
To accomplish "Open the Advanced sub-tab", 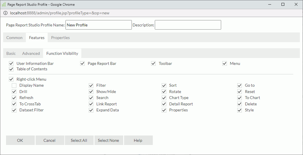I will tap(31, 53).
